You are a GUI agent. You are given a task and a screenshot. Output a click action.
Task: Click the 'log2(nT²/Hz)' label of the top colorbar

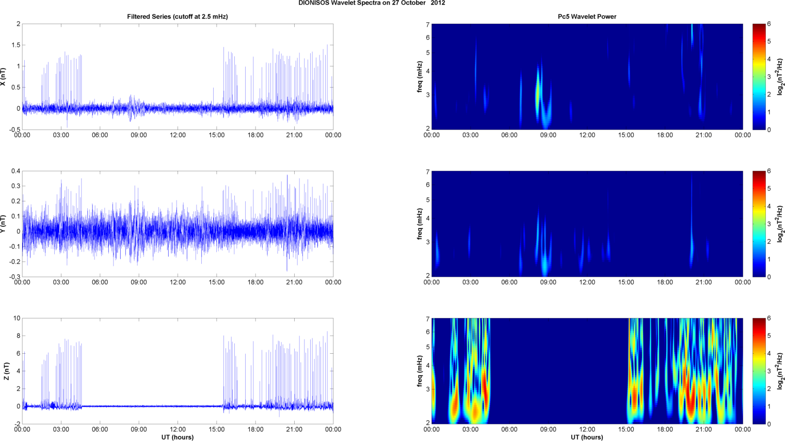pos(780,77)
